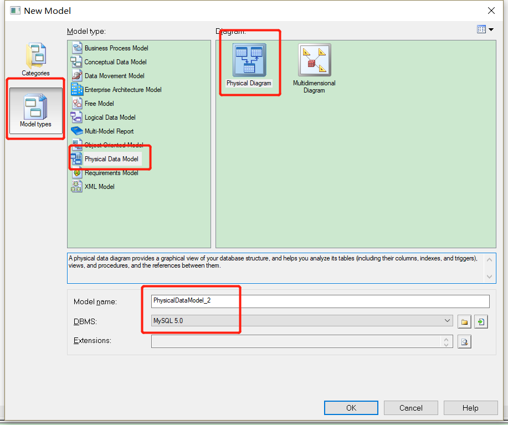Click the Enterprise Architecture Model icon
Screen dimensions: 508x425
(77, 89)
